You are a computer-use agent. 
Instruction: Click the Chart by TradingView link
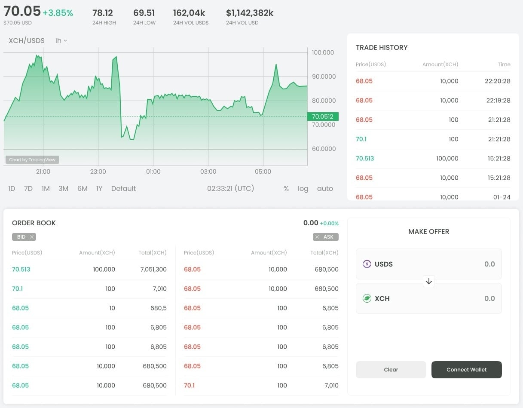pyautogui.click(x=32, y=160)
